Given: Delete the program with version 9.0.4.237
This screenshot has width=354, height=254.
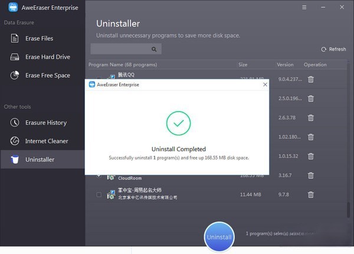Looking at the screenshot, I should click(311, 79).
